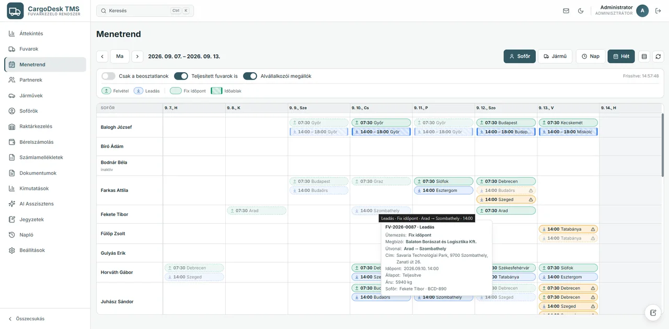669x329 pixels.
Task: Launch the AI Asszisztens
Action: (45, 204)
